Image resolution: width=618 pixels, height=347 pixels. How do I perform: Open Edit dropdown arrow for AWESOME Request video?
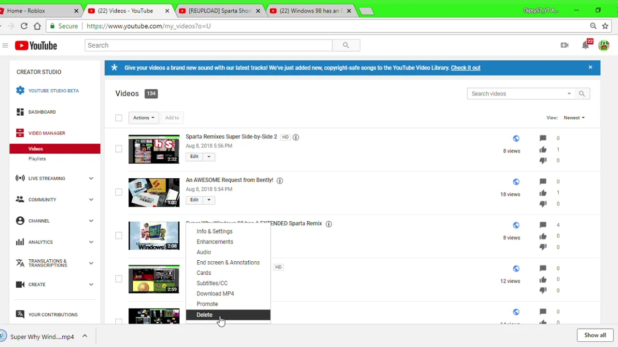click(x=209, y=200)
